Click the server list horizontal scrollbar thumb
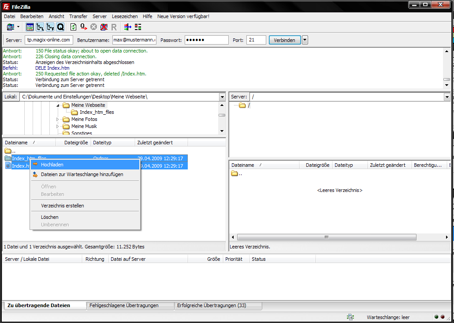The width and height of the screenshot is (454, 323). pos(327,237)
